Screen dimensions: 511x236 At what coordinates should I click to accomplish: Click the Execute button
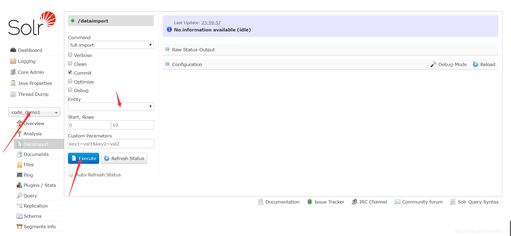[84, 158]
